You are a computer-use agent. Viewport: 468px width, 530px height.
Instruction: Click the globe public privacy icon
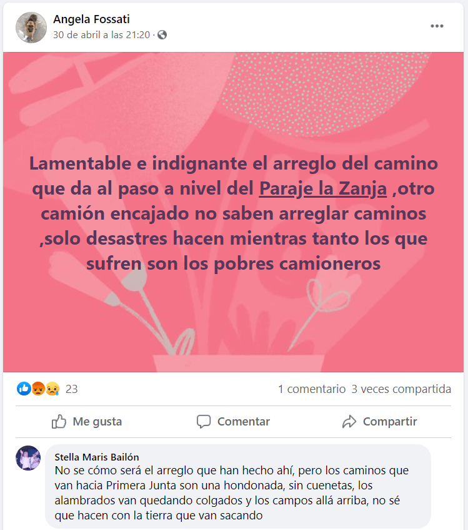coord(162,35)
